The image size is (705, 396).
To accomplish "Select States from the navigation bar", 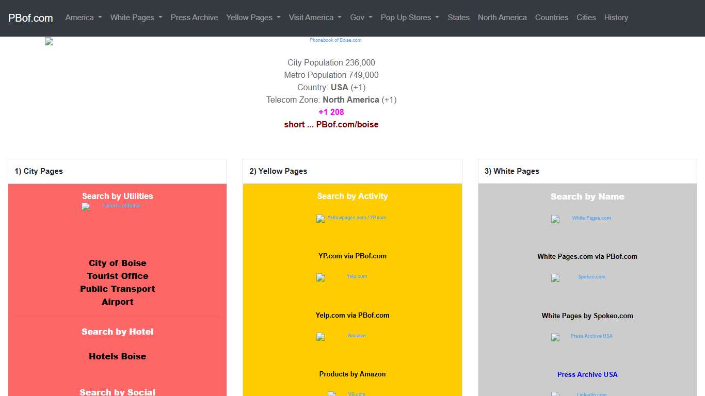I will pos(458,17).
